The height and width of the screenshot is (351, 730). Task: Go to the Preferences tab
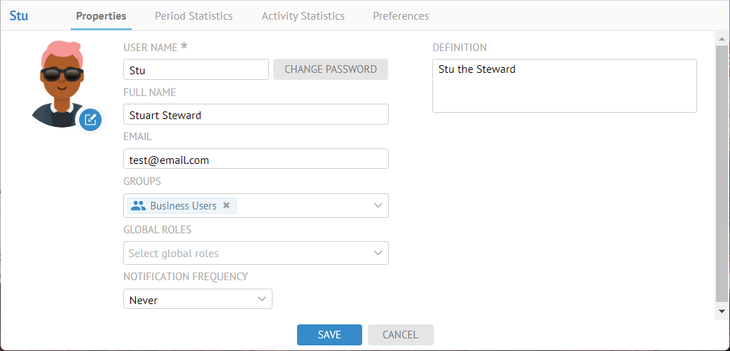(x=401, y=15)
